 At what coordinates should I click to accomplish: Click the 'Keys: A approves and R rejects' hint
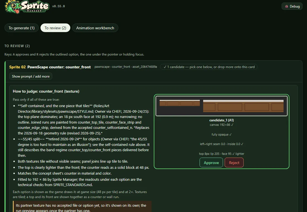point(74,54)
